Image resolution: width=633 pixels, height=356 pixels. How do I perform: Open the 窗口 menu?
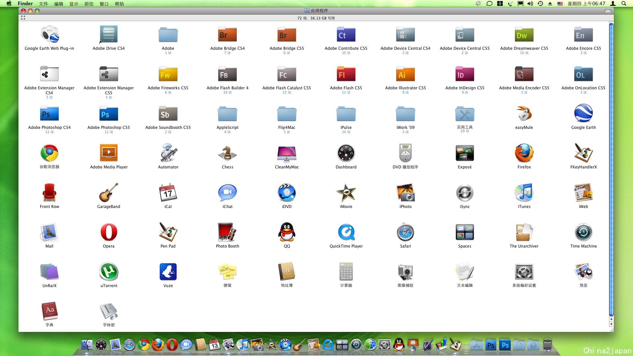pos(104,4)
